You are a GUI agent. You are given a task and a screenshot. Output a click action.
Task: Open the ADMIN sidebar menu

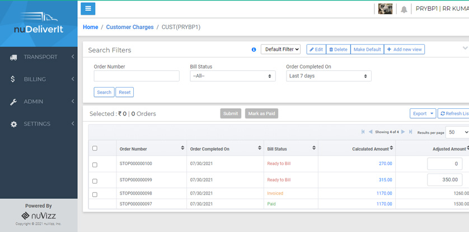click(39, 101)
